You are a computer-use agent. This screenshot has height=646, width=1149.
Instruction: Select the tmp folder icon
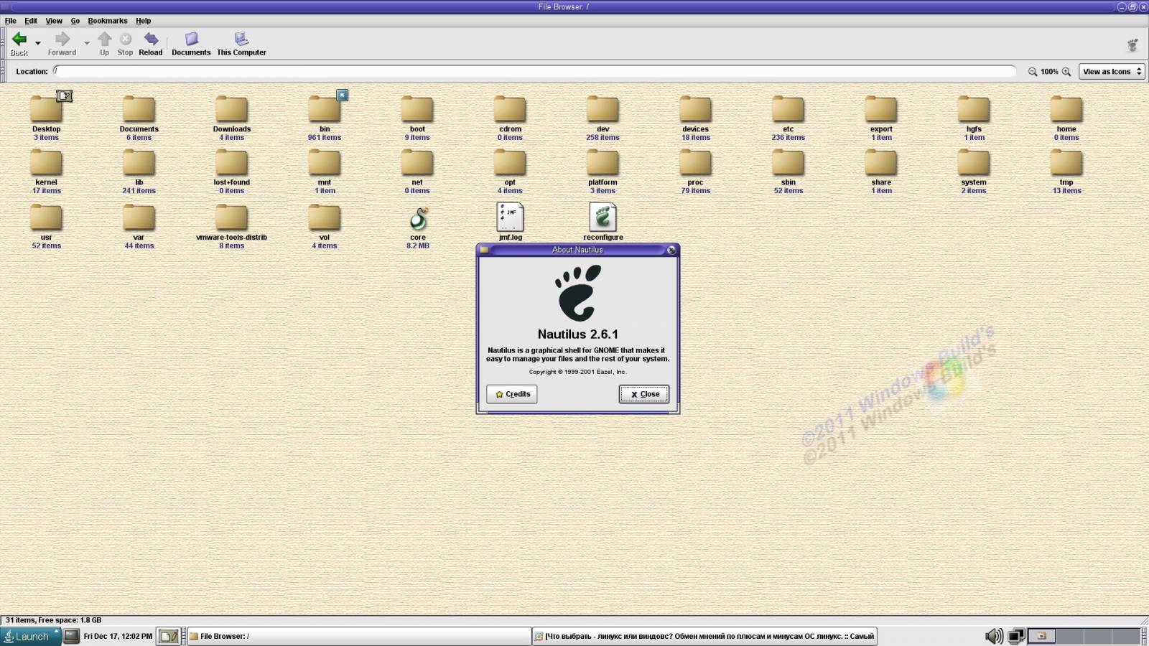pos(1066,162)
